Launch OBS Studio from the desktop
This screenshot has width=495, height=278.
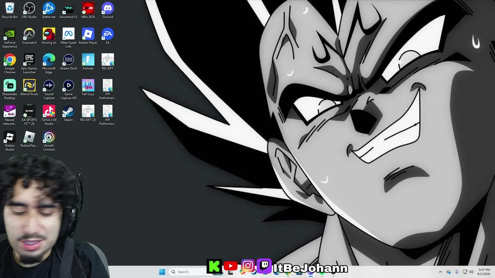(x=29, y=10)
